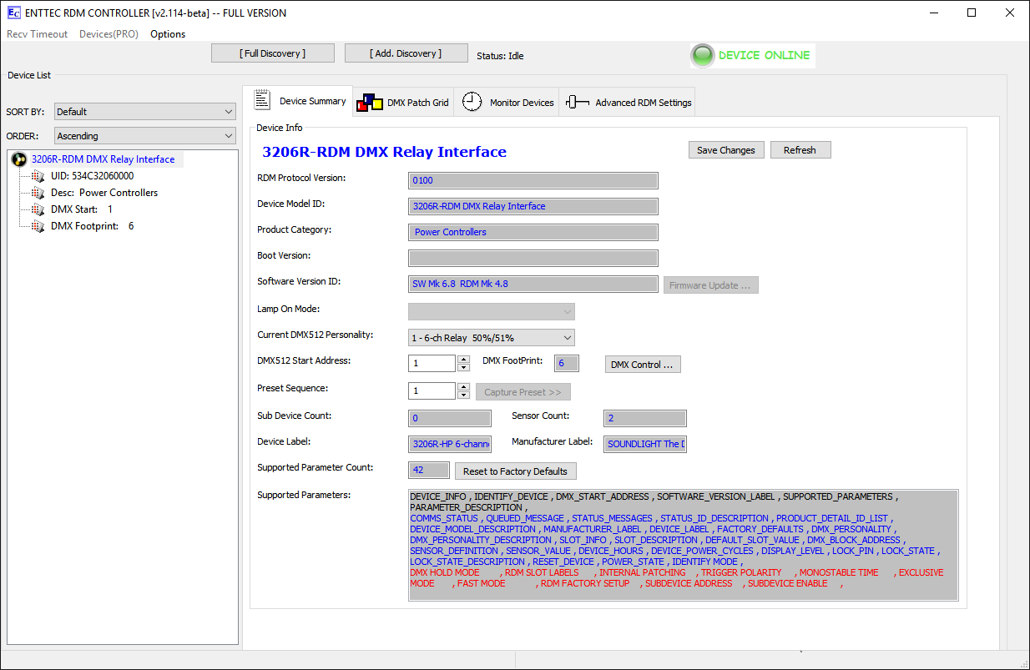Switch to the Monitor Devices tab
Viewport: 1030px width, 670px height.
pos(521,103)
